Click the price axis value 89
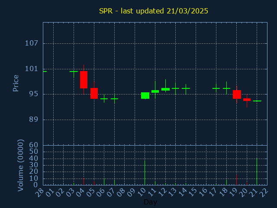277x208 pixels. (33, 120)
